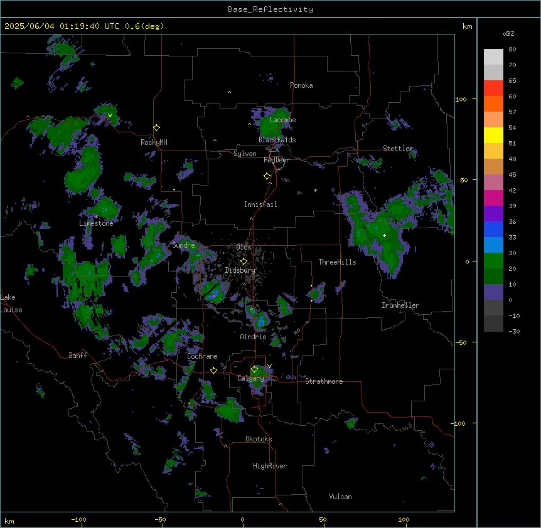This screenshot has height=528, width=541.
Task: Click the Sylvan label
Action: point(245,154)
